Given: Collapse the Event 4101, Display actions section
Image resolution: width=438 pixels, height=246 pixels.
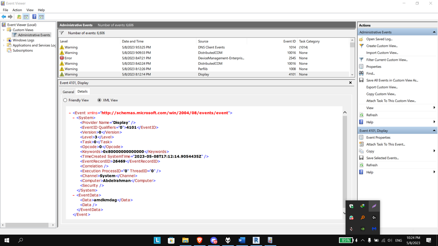Looking at the screenshot, I should coord(434,130).
